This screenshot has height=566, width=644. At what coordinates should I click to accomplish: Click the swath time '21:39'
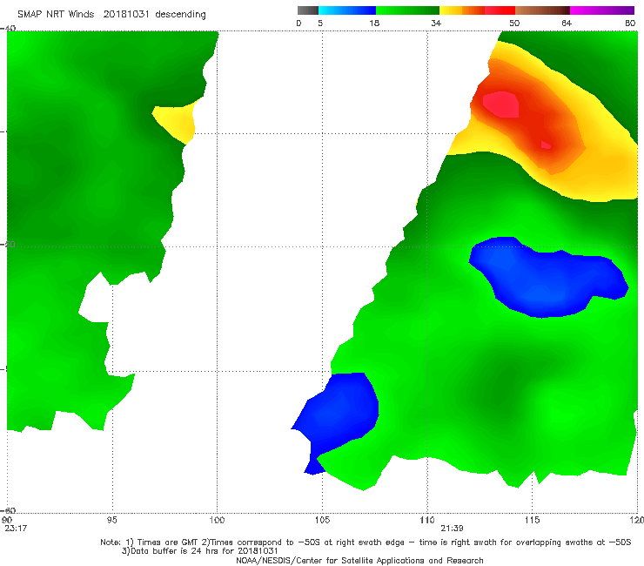tap(453, 529)
